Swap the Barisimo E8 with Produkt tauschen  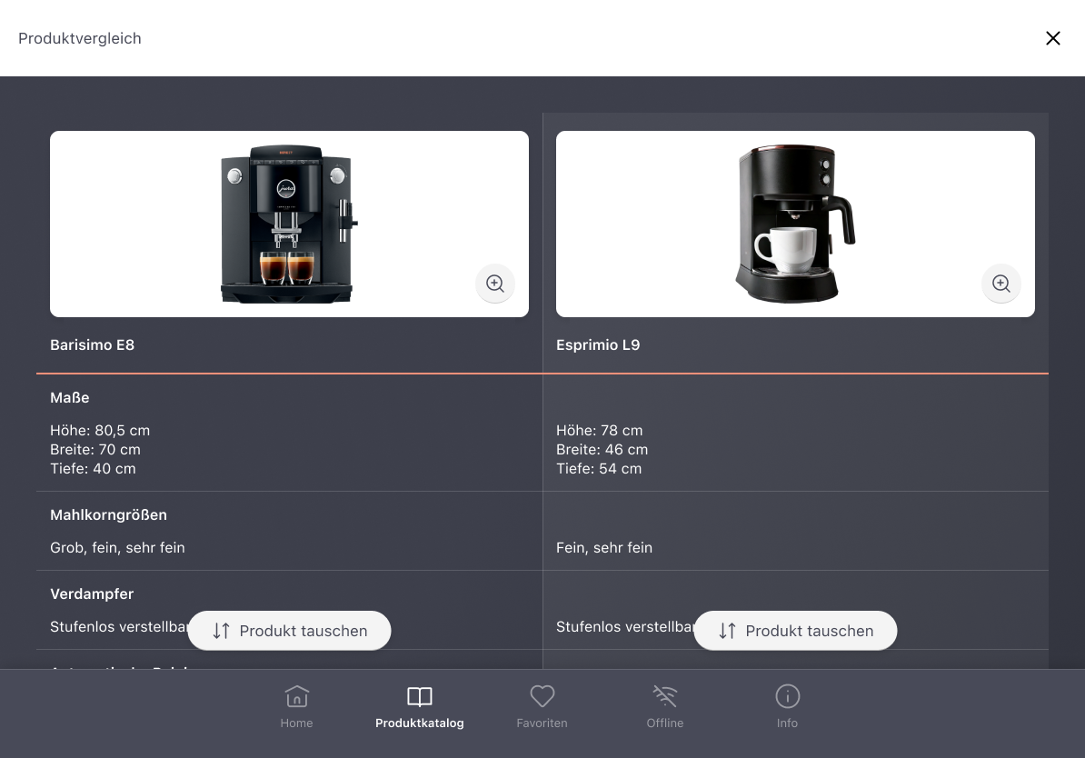click(289, 631)
